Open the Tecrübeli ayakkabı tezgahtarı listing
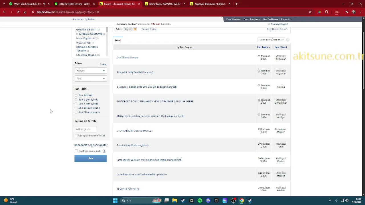Viewport: 365px width, 205px height. pos(133,145)
